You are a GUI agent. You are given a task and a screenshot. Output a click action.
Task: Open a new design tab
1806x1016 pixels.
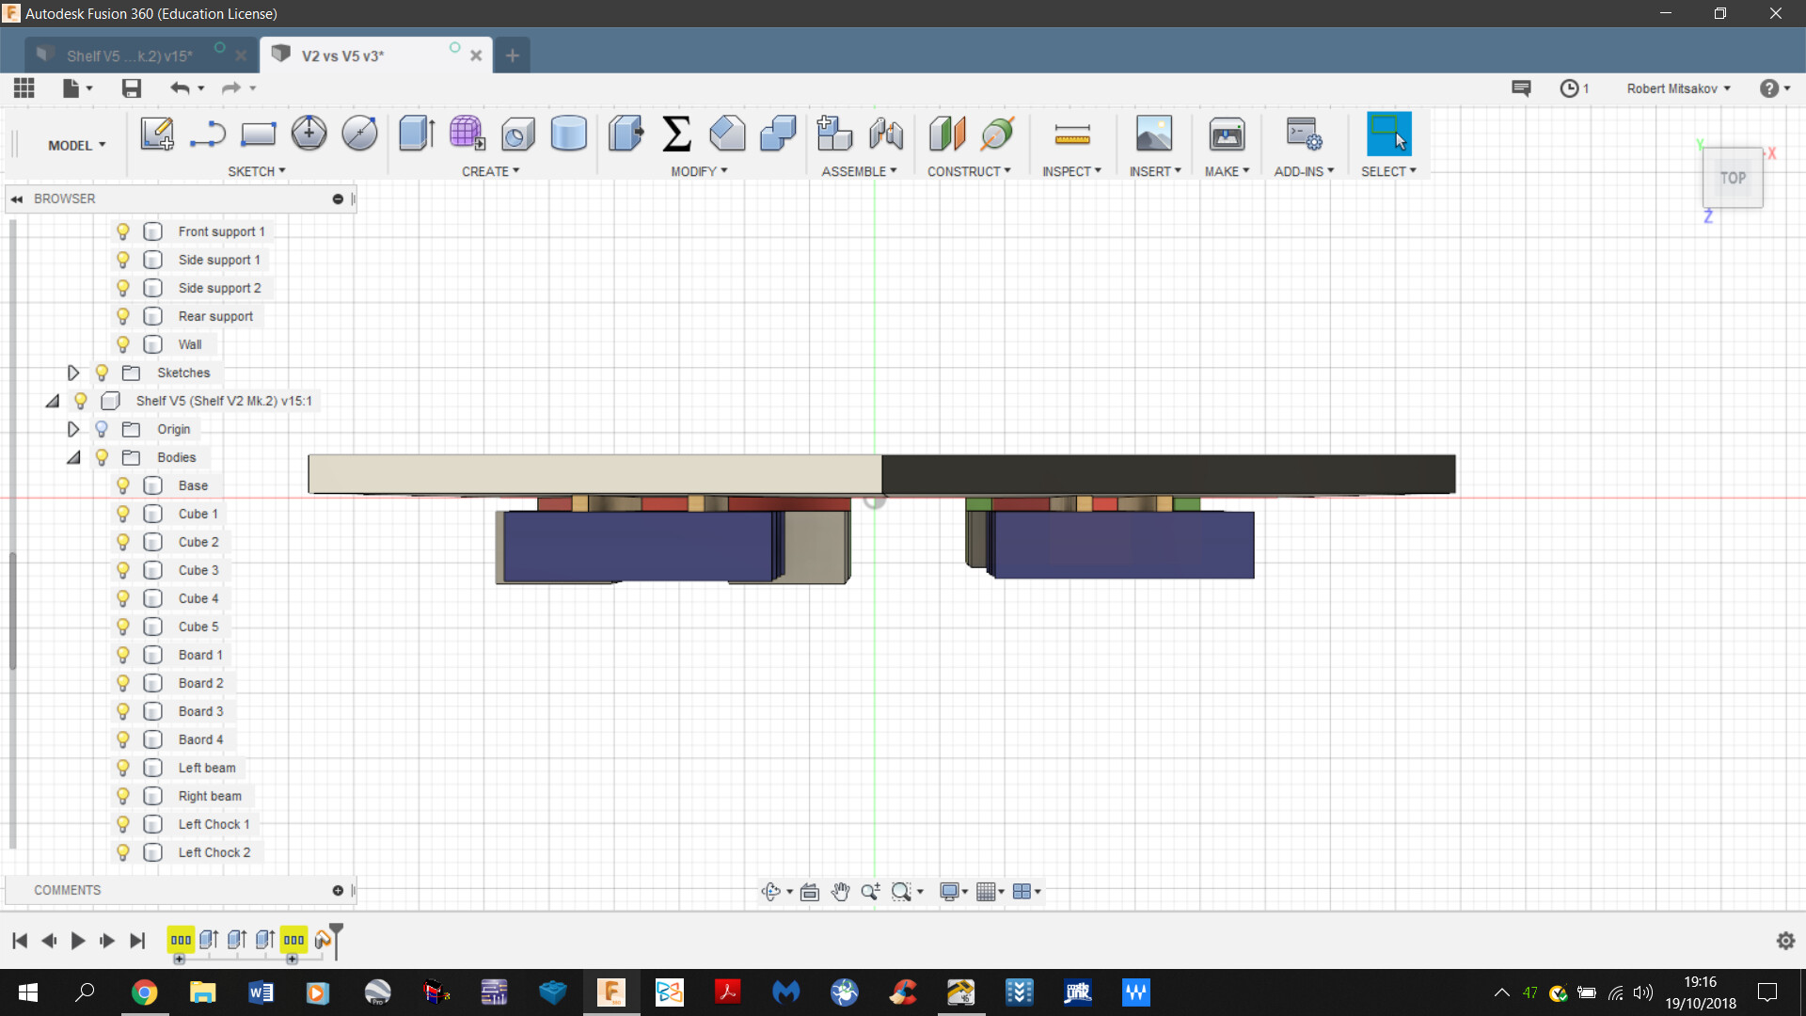pos(512,56)
